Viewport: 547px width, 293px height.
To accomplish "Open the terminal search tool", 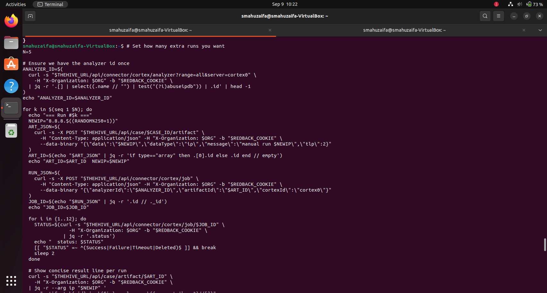I will 485,16.
